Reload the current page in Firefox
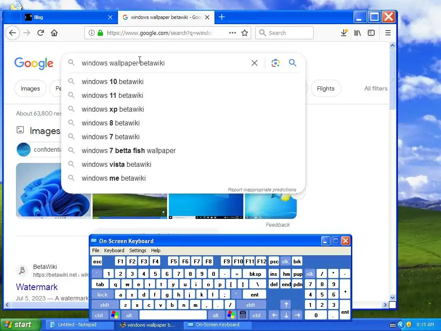 click(40, 33)
